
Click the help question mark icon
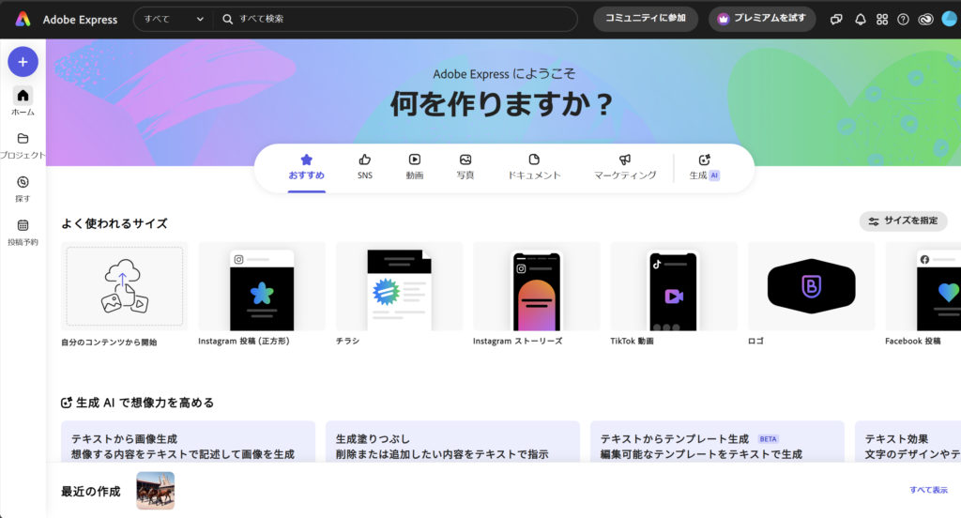[903, 19]
